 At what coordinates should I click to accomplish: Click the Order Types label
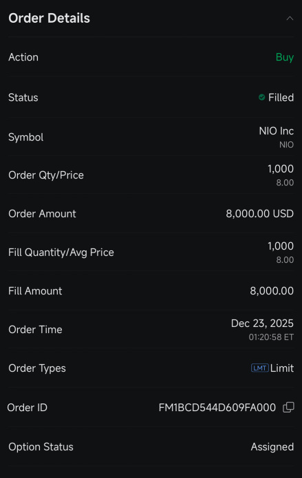click(x=37, y=368)
